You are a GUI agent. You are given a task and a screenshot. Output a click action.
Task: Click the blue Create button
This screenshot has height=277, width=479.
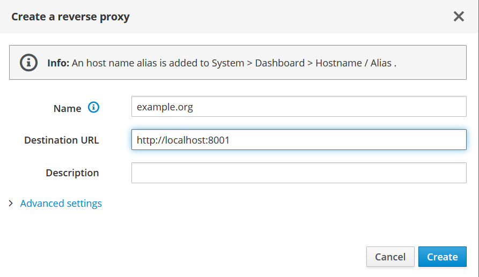coord(442,257)
